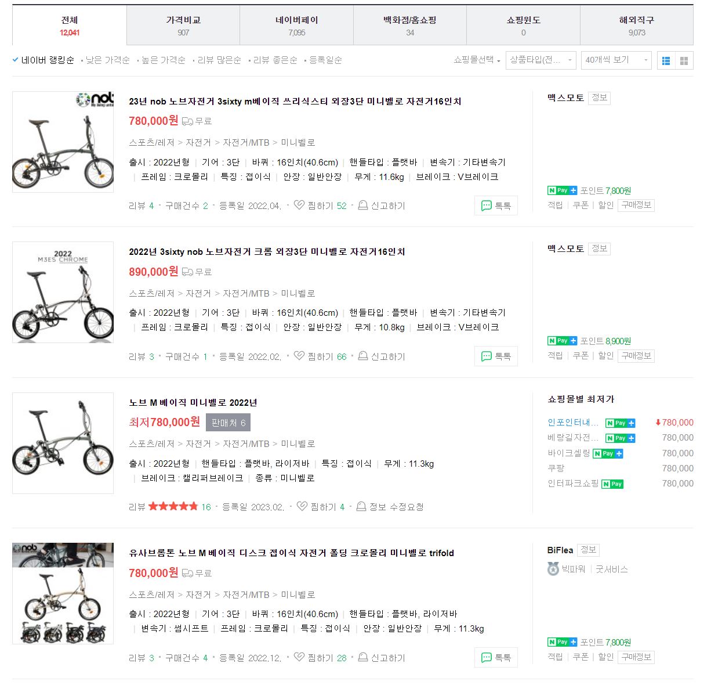Open 23년 nob 노브자전거 3sixty product title
The width and height of the screenshot is (711, 685).
tap(295, 101)
